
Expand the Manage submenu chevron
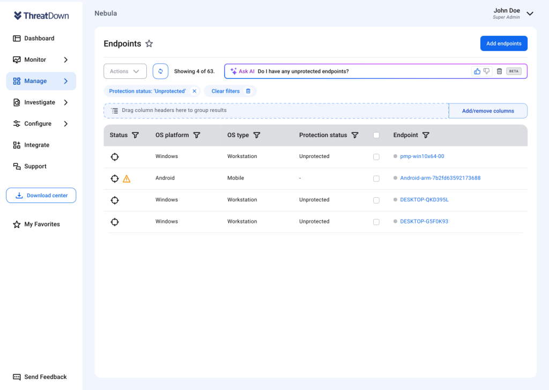pyautogui.click(x=66, y=81)
